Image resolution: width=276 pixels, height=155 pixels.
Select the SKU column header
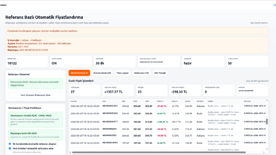tap(104, 101)
